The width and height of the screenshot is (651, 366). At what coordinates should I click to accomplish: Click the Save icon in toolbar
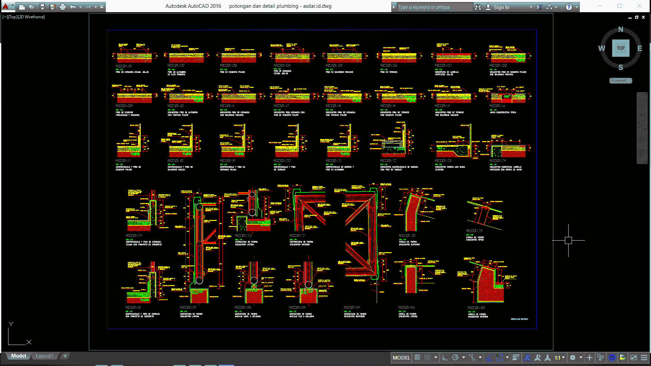pos(42,6)
